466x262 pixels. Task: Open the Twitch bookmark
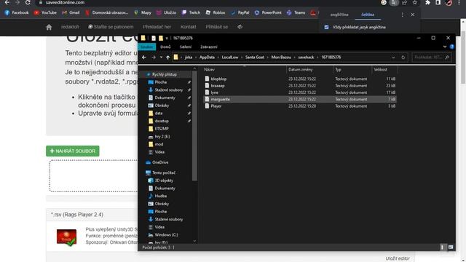click(191, 12)
